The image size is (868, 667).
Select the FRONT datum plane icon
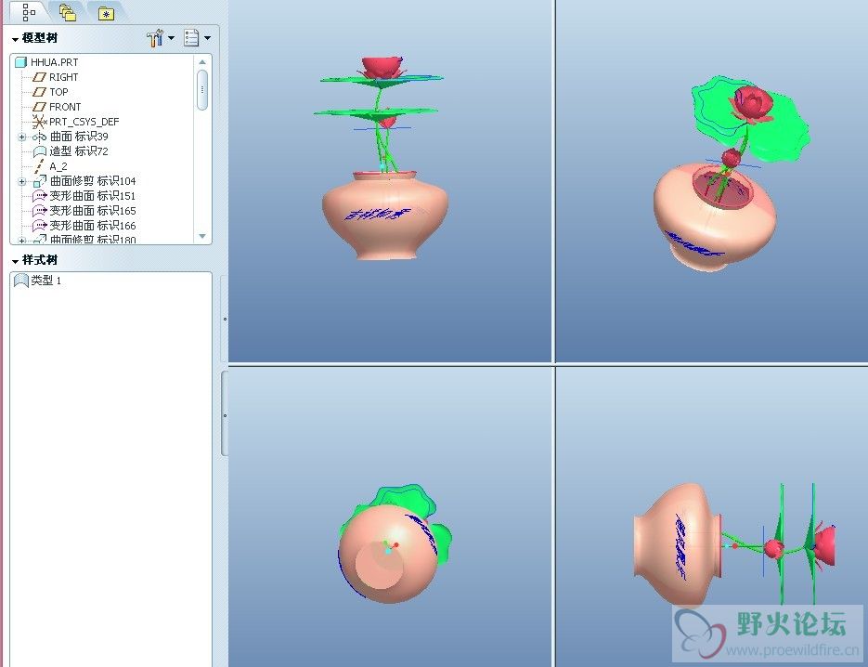click(39, 107)
